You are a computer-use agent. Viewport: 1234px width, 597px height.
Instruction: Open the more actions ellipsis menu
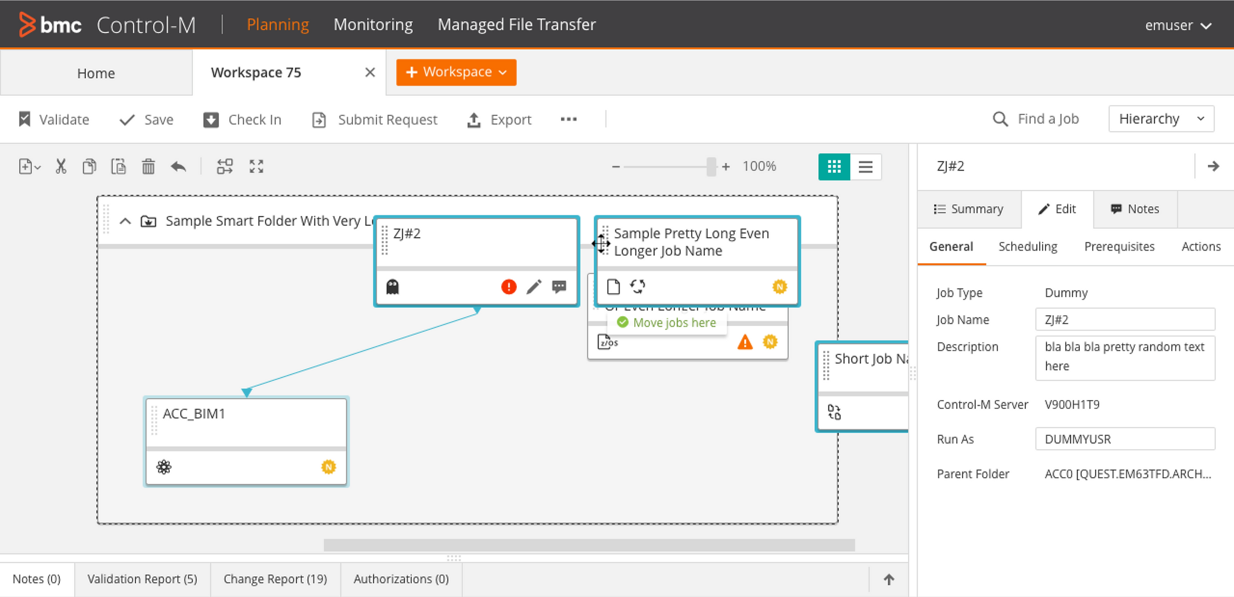[569, 119]
